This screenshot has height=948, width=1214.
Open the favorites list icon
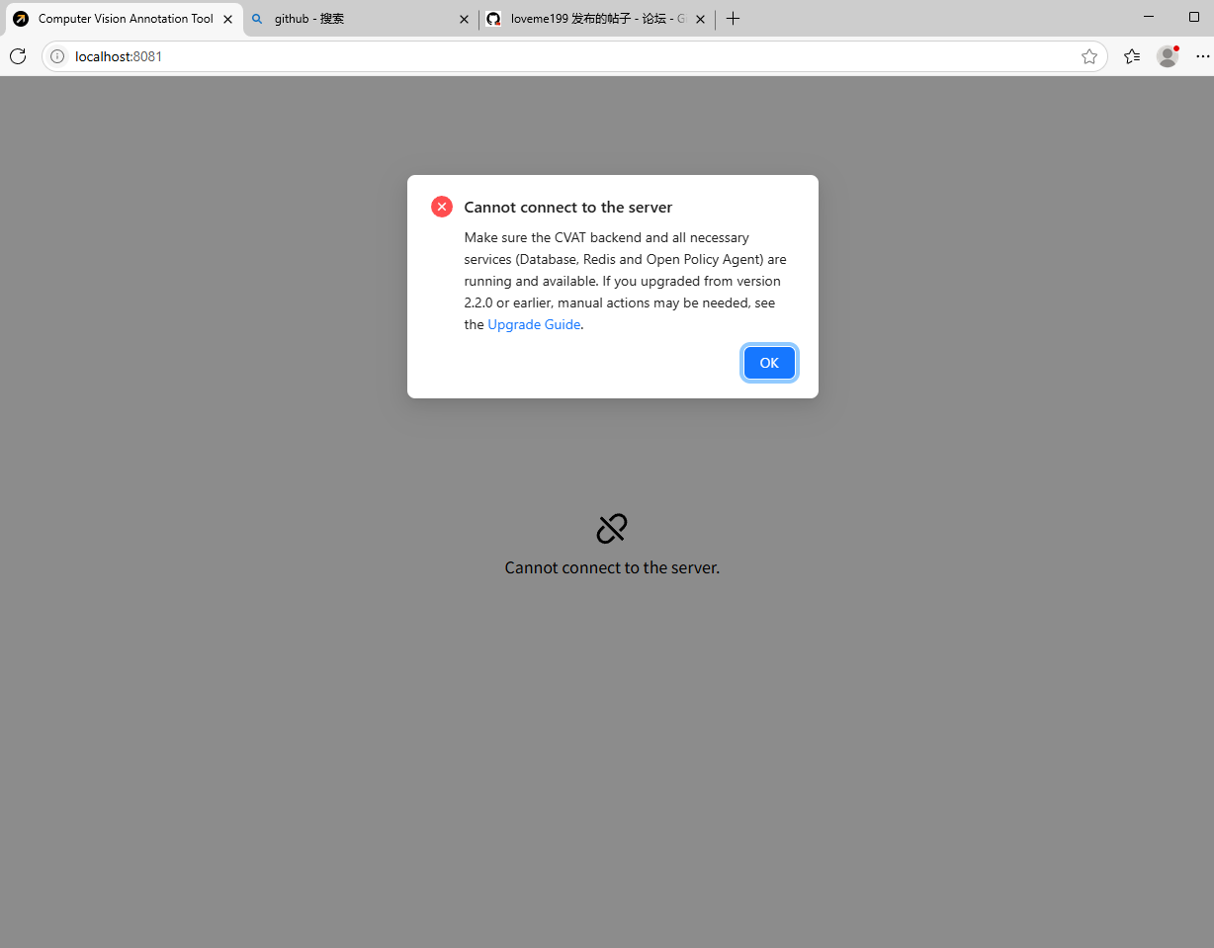(1132, 56)
